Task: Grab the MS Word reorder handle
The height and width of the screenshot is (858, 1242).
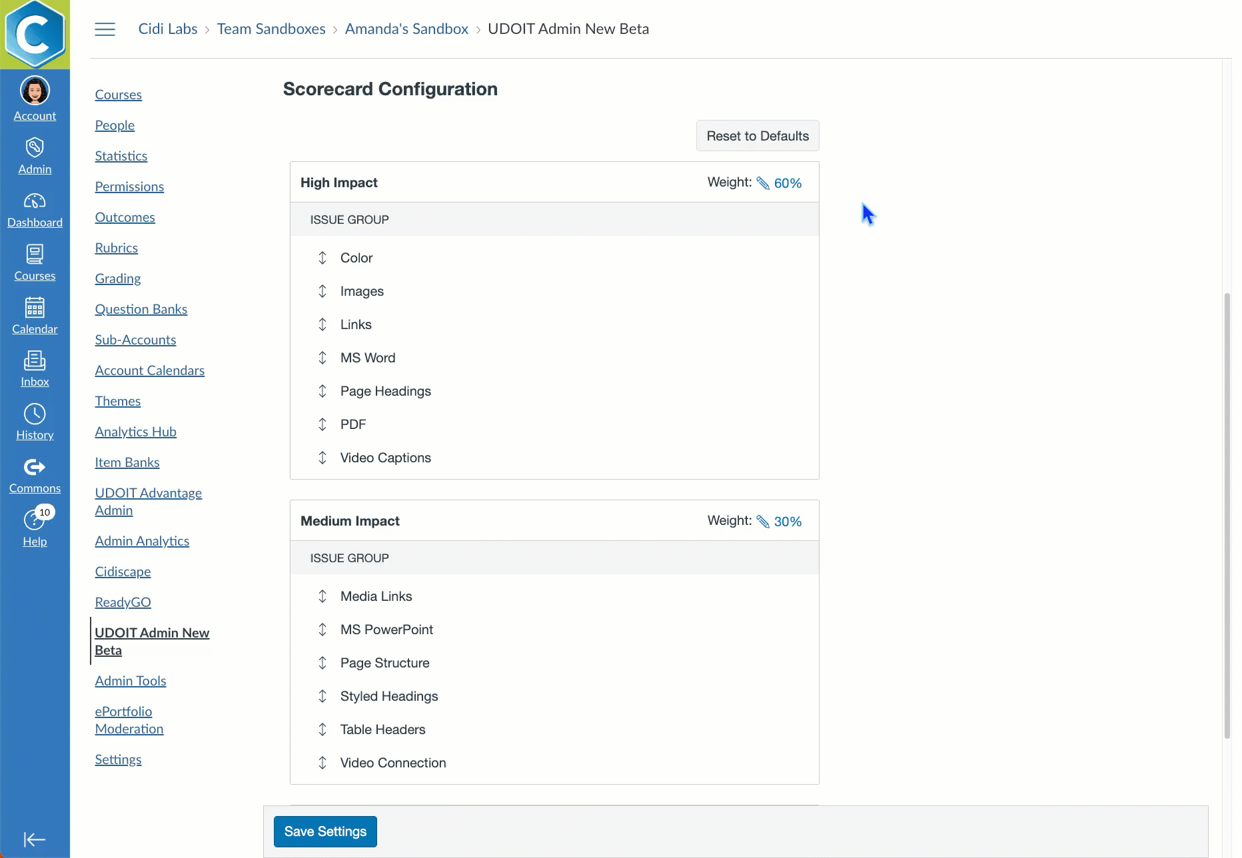Action: pyautogui.click(x=322, y=358)
